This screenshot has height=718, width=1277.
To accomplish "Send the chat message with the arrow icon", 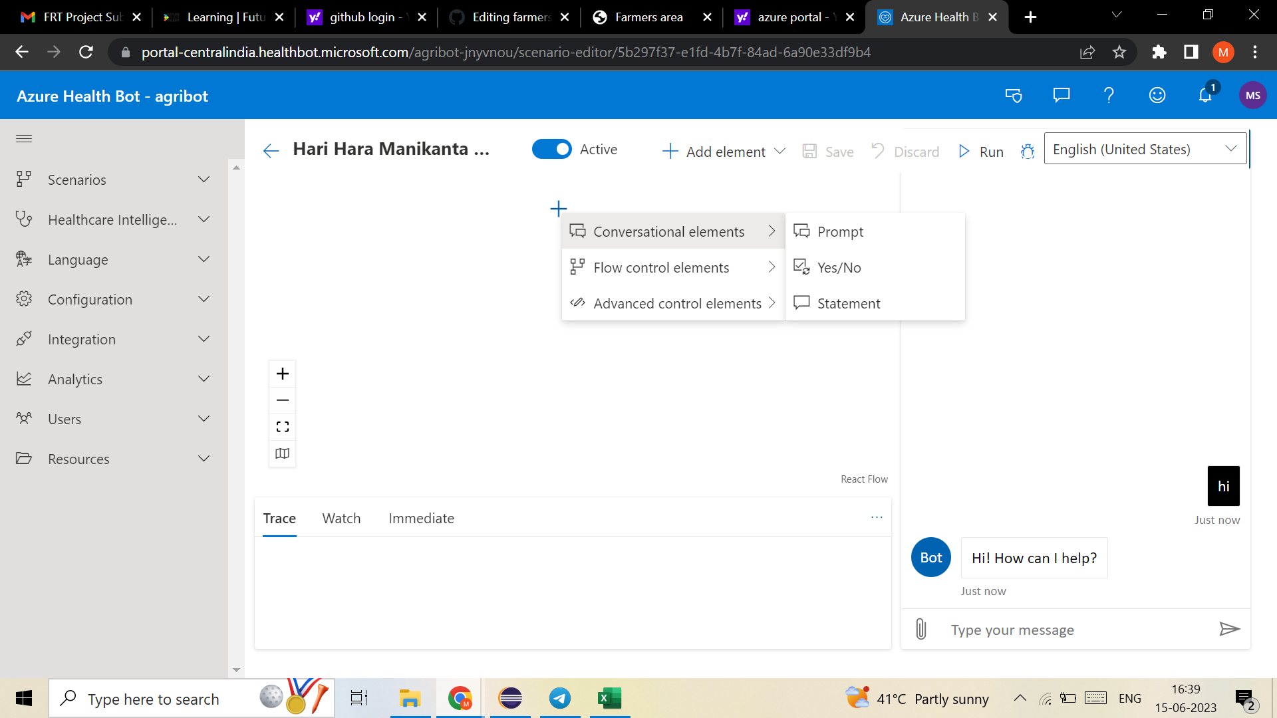I will click(1230, 629).
